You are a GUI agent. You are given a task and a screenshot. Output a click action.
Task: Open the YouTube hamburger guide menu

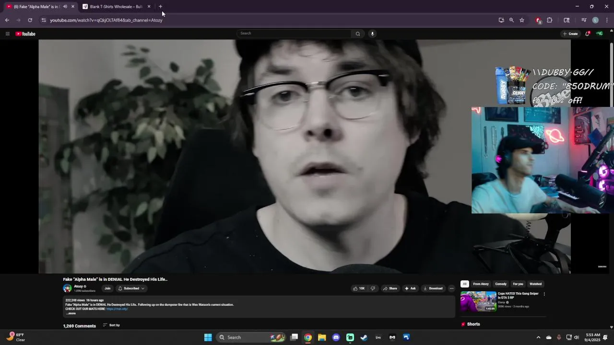[x=8, y=34]
